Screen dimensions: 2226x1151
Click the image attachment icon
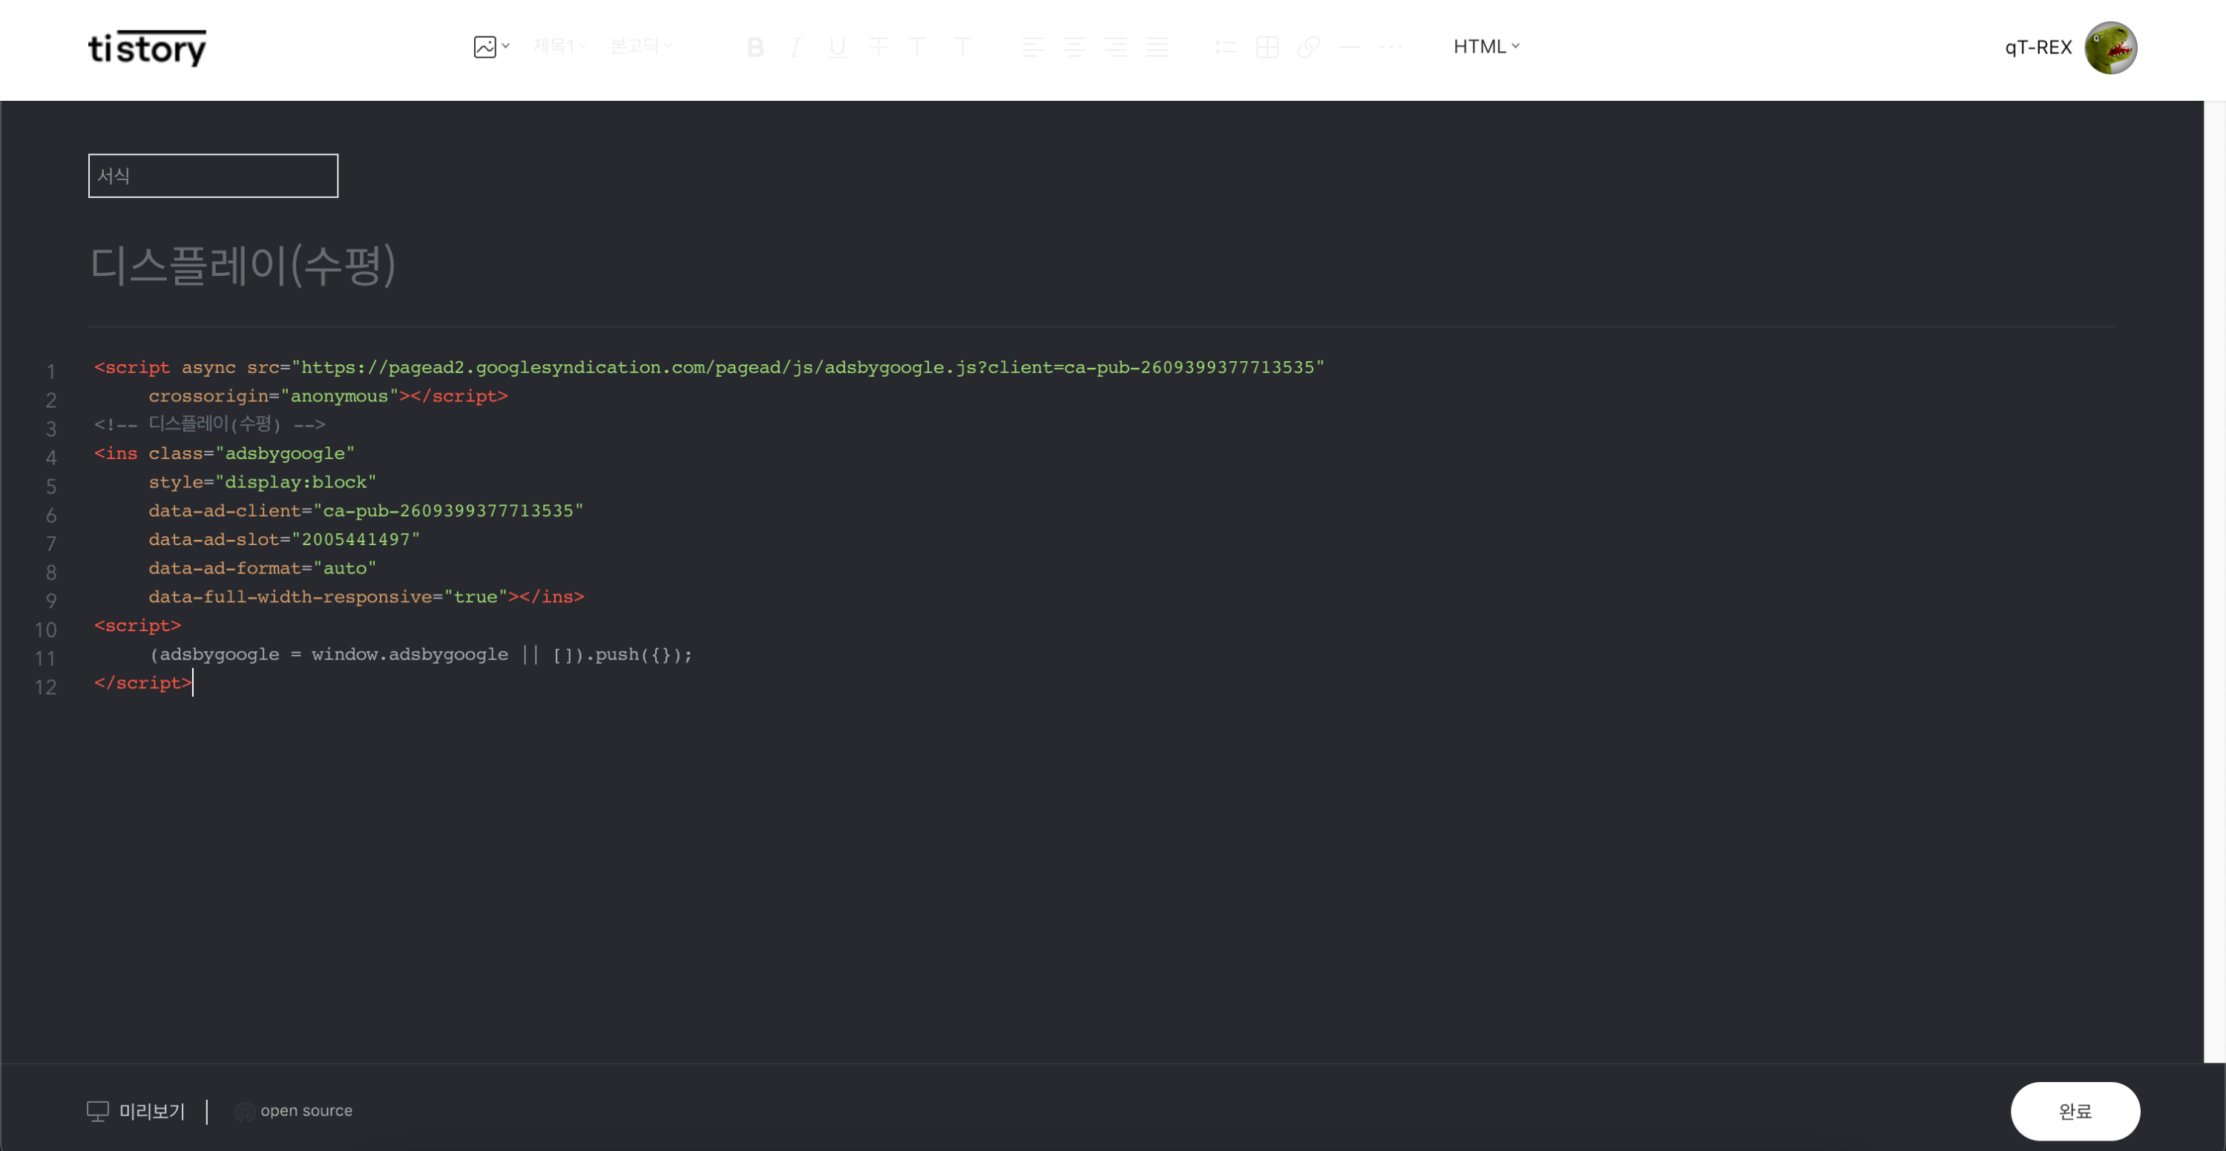pos(486,47)
